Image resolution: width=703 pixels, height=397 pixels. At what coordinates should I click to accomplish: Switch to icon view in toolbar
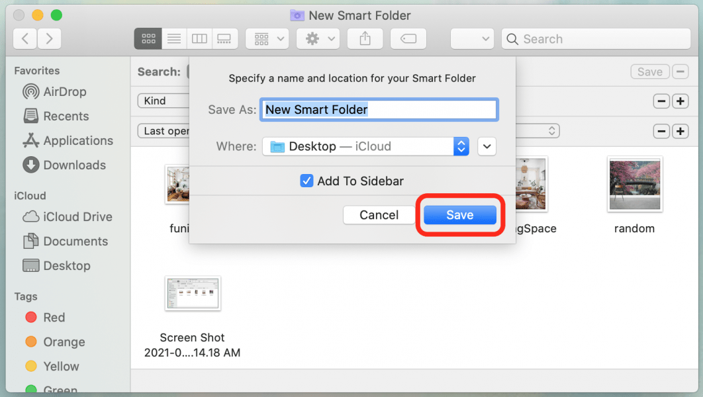[x=148, y=38]
